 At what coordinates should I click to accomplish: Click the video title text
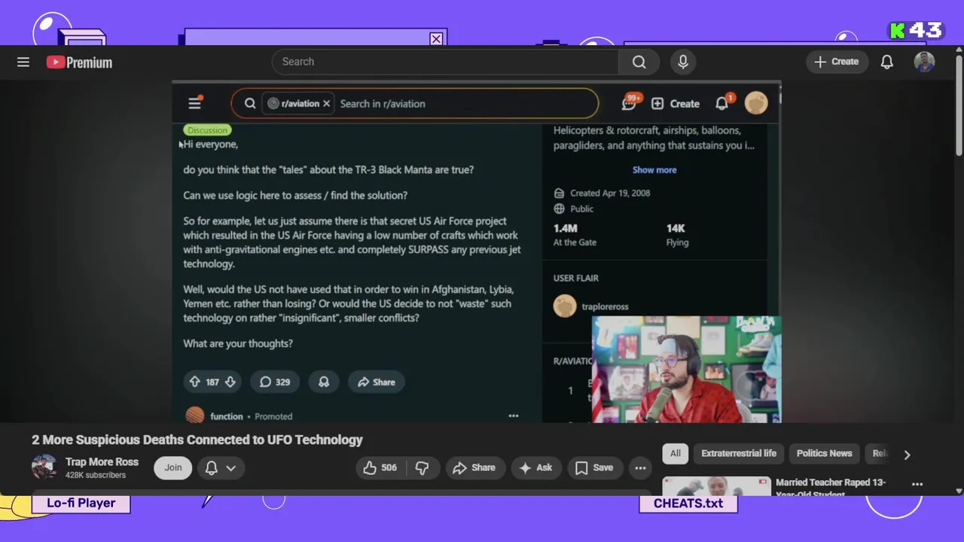(197, 440)
